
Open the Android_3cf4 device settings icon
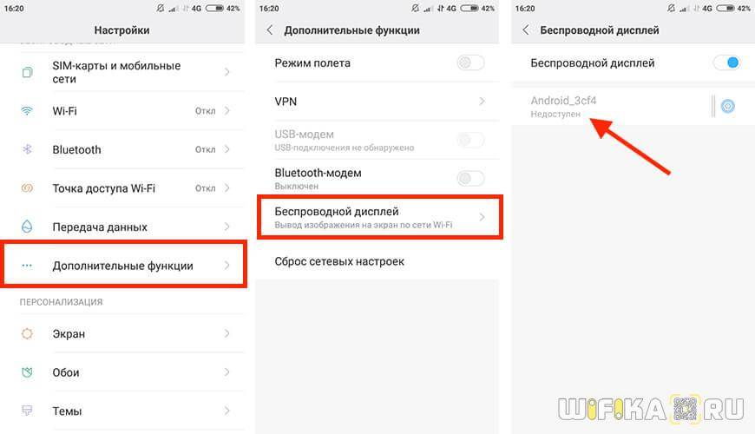coord(727,106)
